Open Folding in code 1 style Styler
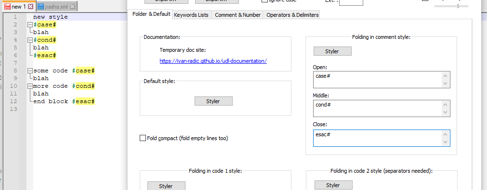Image resolution: width=487 pixels, height=190 pixels. click(x=166, y=186)
